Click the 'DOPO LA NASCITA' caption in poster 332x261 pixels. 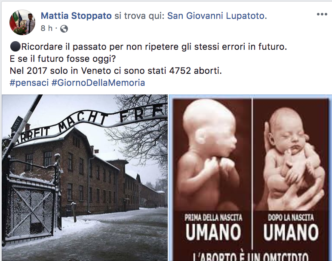tap(291, 218)
